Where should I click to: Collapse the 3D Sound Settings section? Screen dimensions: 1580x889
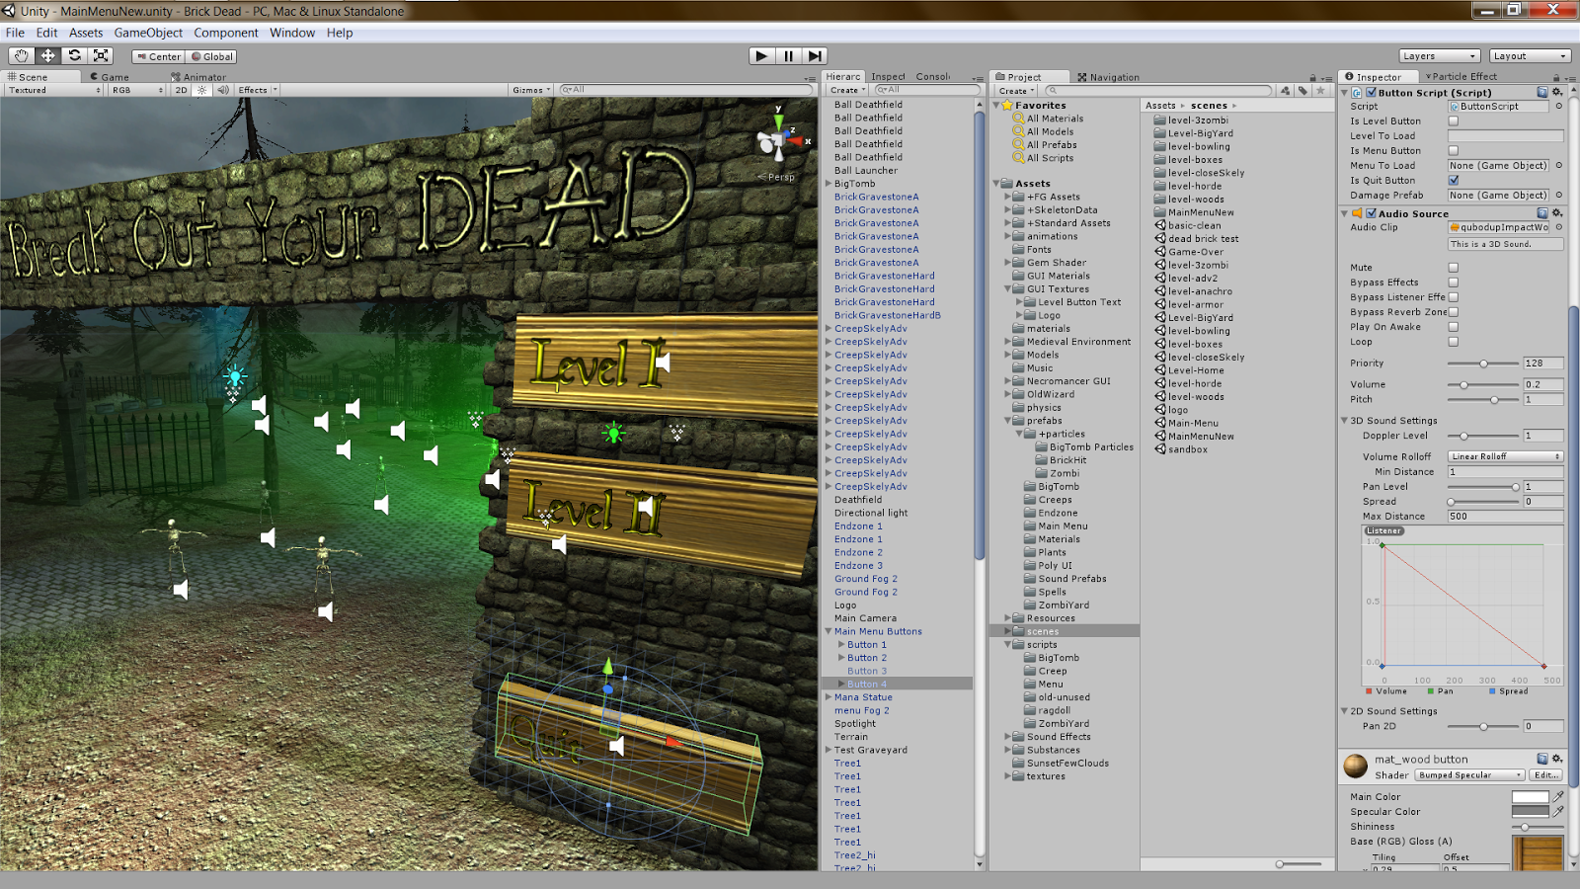(x=1344, y=421)
